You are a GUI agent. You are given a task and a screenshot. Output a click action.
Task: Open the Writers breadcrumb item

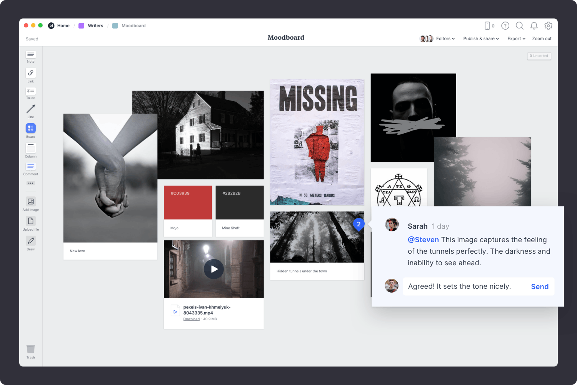(x=95, y=25)
